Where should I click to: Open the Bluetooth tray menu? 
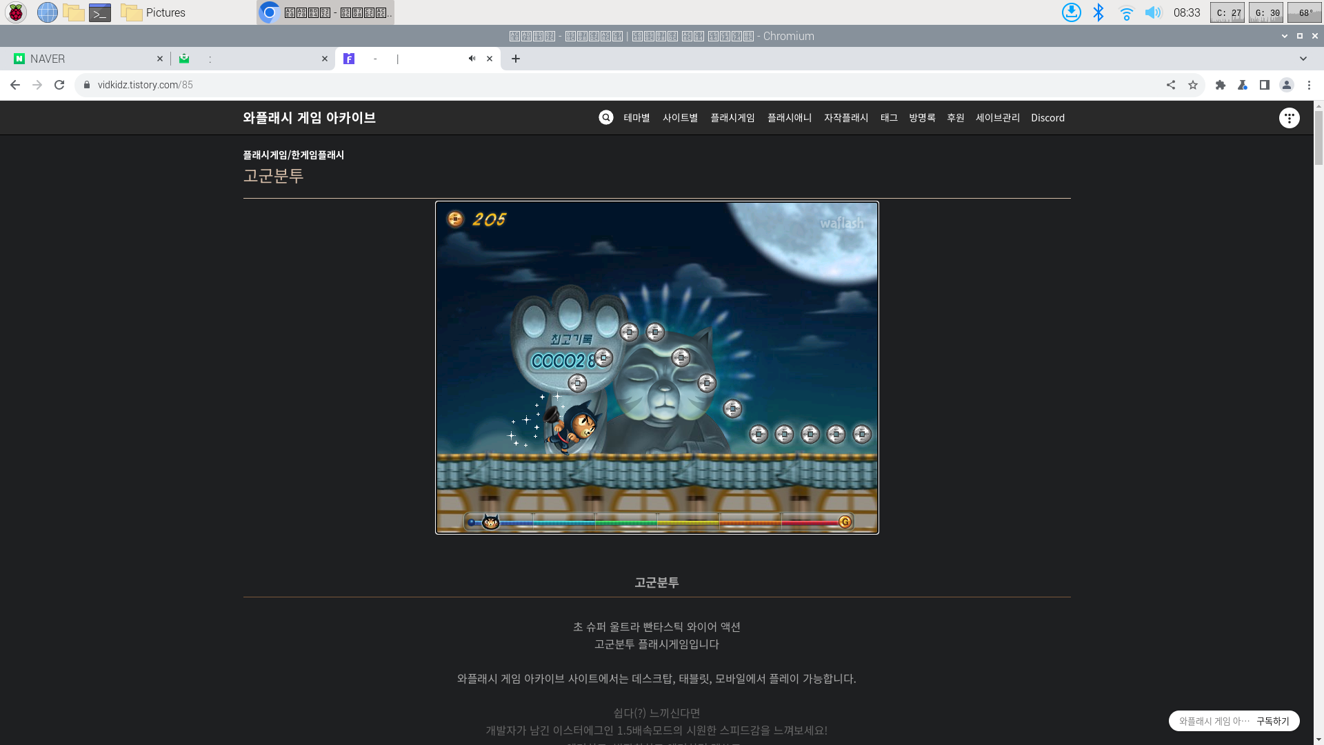point(1099,12)
